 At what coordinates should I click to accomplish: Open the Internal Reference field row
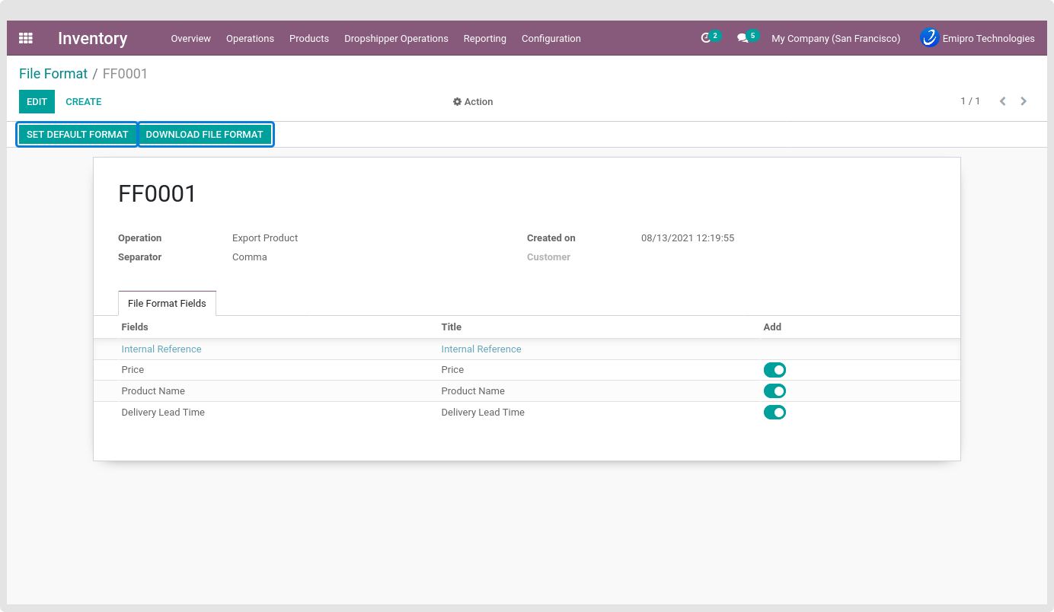[x=161, y=349]
